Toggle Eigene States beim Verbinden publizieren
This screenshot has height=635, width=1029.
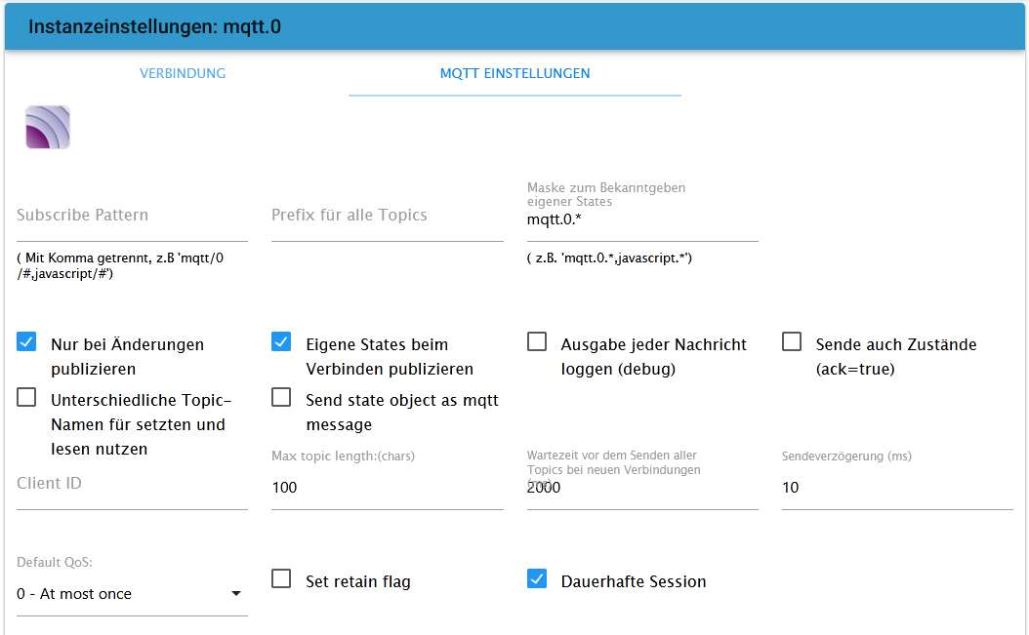[281, 342]
